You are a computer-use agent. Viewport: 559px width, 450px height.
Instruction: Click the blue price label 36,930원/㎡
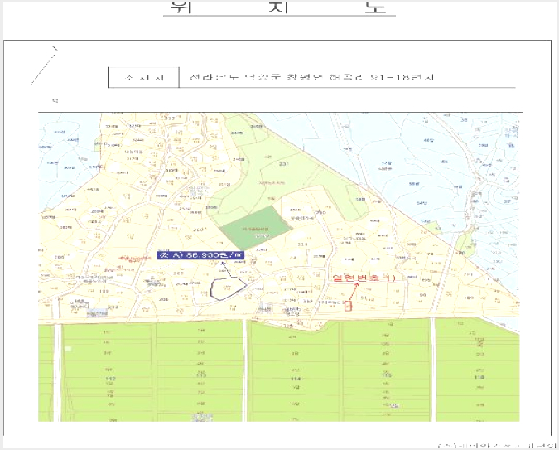[200, 255]
